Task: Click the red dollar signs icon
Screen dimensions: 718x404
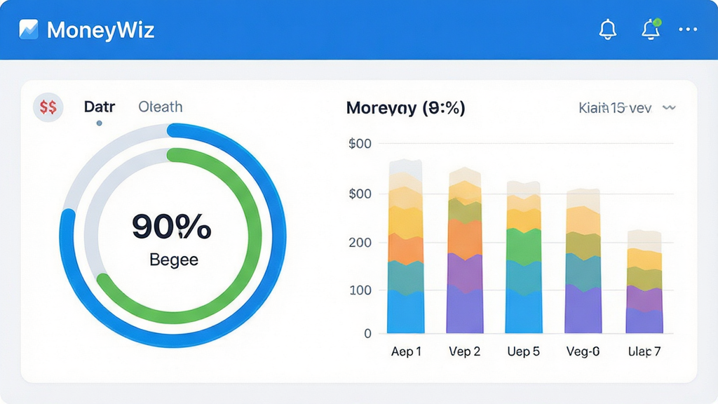Action: 48,107
